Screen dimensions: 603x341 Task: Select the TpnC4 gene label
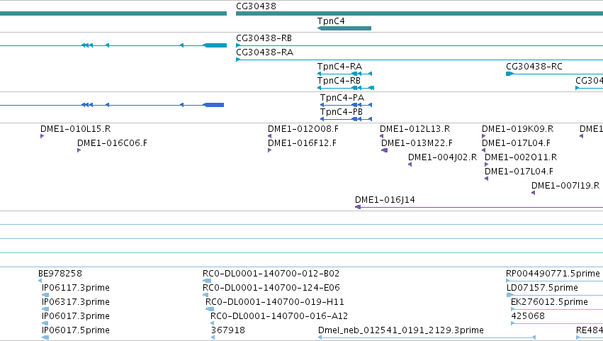(331, 21)
